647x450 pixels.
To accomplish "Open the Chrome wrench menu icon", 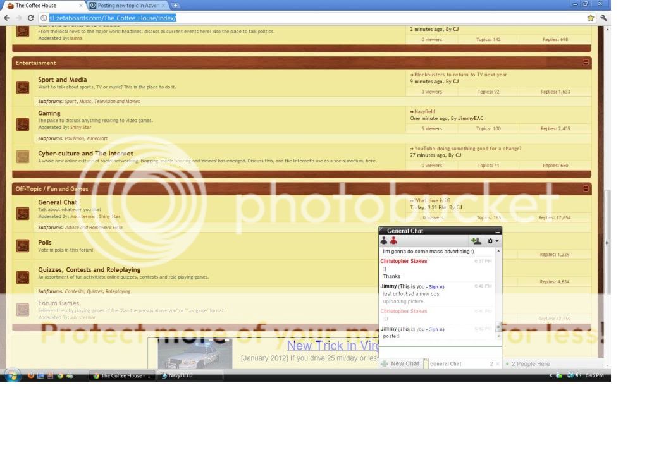I will [604, 18].
